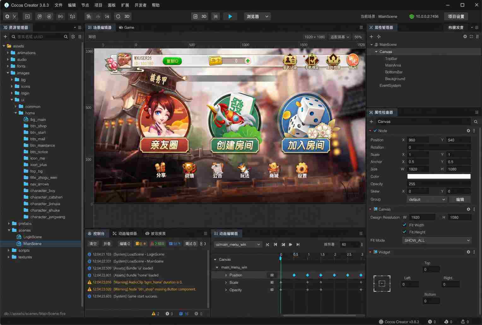Toggle the Node enabled checkbox
The image size is (482, 325).
click(x=375, y=131)
